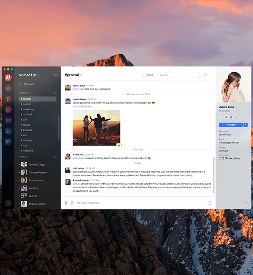The image size is (253, 275).
Task: Open Amilia Luna's LinkedIn icon
Action: pyautogui.click(x=236, y=117)
